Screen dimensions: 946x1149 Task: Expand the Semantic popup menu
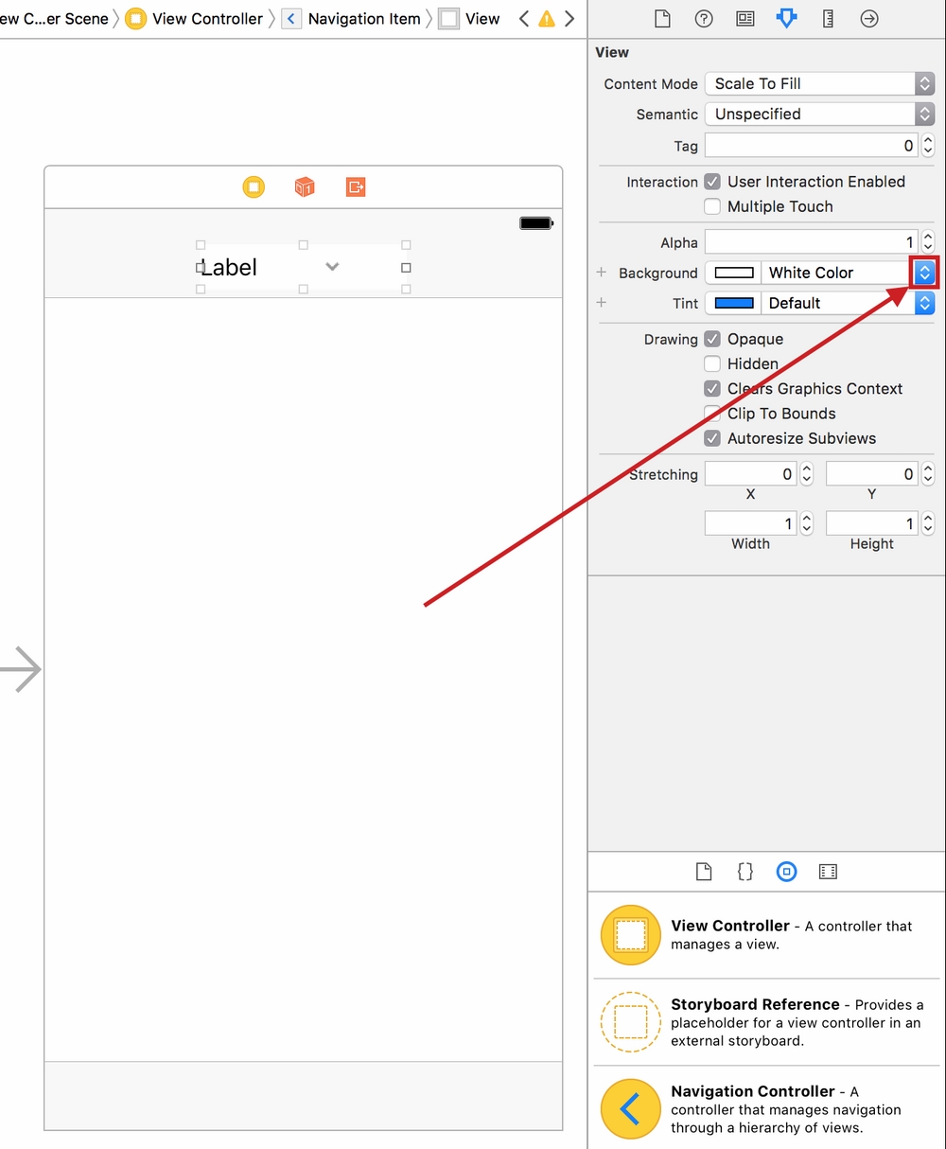(x=819, y=114)
